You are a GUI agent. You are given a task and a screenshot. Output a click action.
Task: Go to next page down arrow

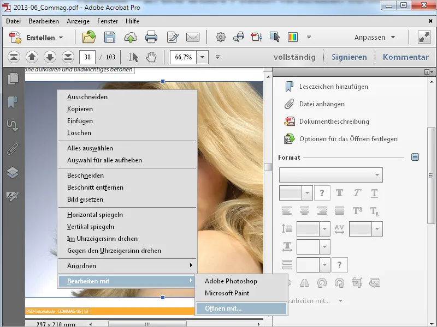50,57
